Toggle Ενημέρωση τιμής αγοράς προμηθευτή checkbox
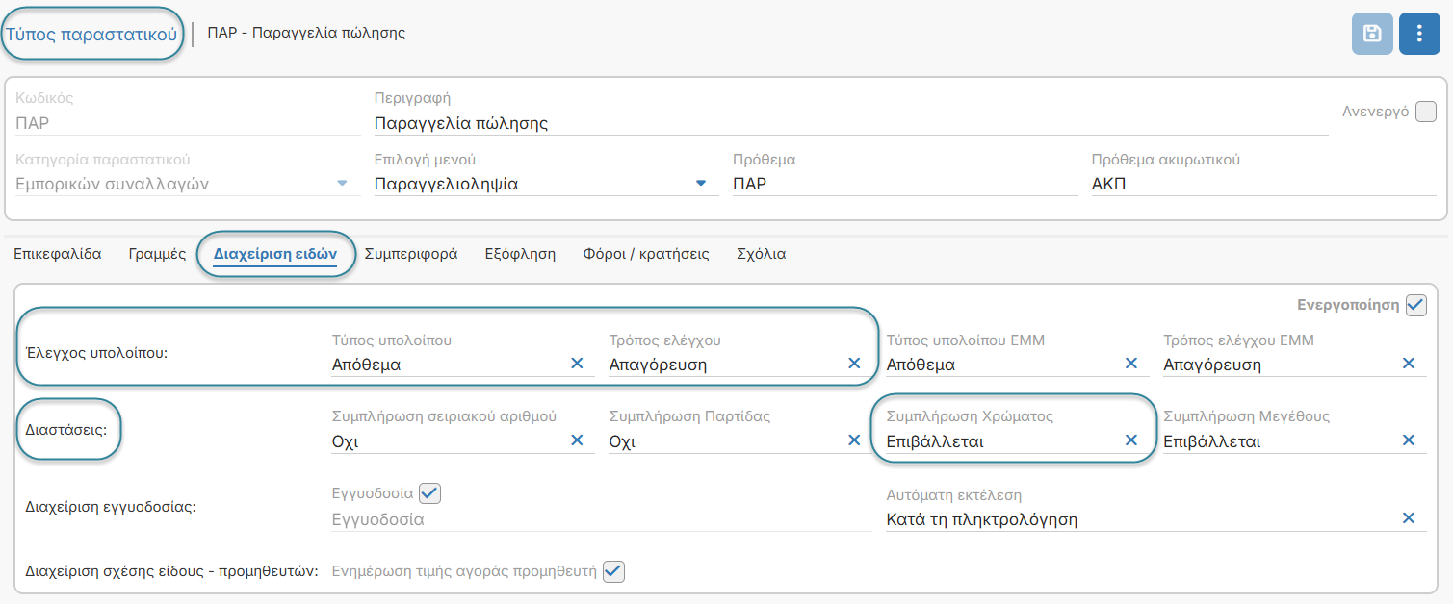 point(613,571)
